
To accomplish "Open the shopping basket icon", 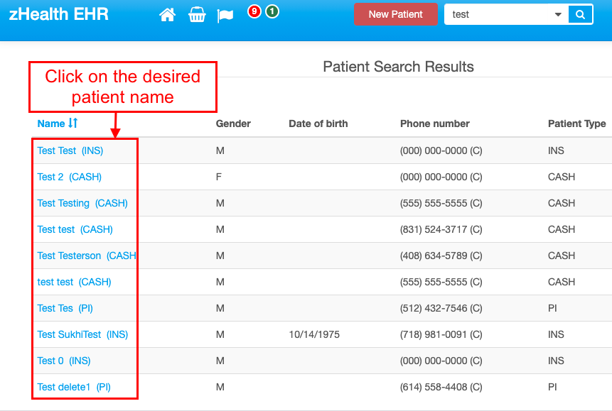I will pyautogui.click(x=197, y=15).
